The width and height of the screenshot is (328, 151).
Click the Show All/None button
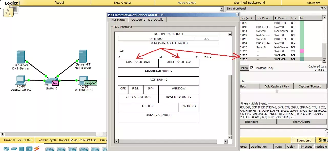pyautogui.click(x=302, y=122)
